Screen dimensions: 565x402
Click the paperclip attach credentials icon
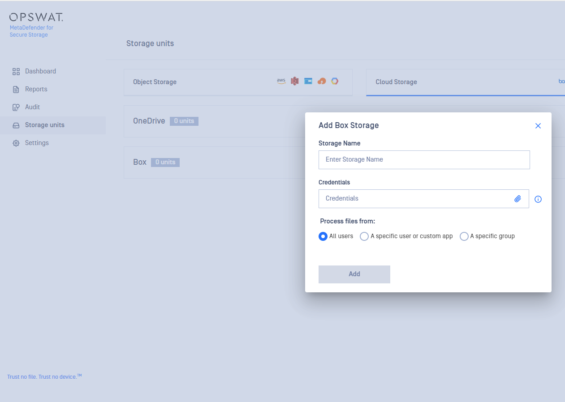point(518,199)
